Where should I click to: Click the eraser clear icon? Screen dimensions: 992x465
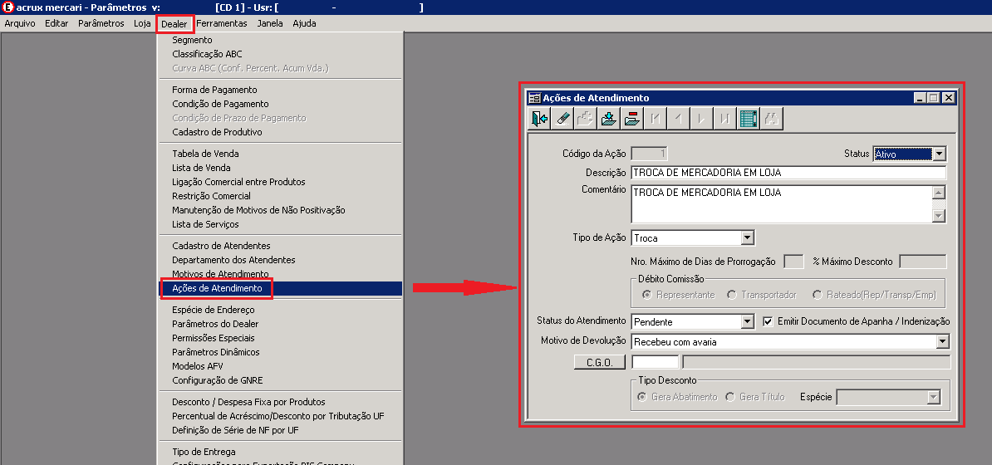[x=562, y=118]
